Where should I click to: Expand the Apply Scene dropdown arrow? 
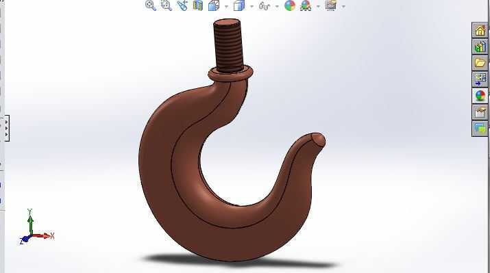tap(318, 6)
